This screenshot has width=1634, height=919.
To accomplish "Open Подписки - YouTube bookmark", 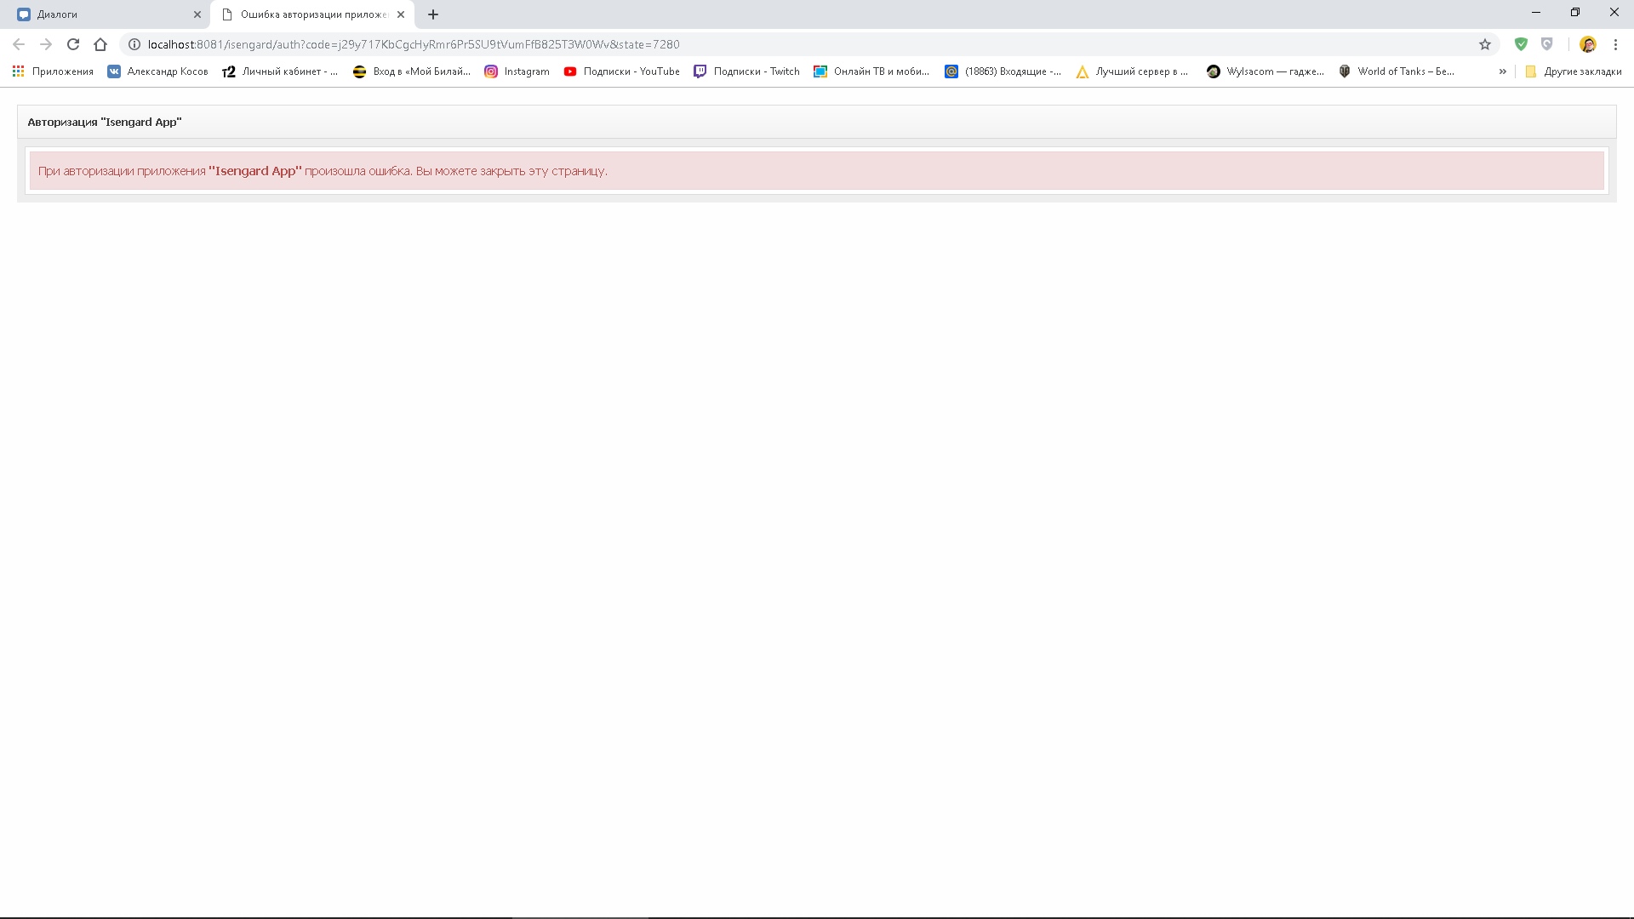I will point(621,71).
